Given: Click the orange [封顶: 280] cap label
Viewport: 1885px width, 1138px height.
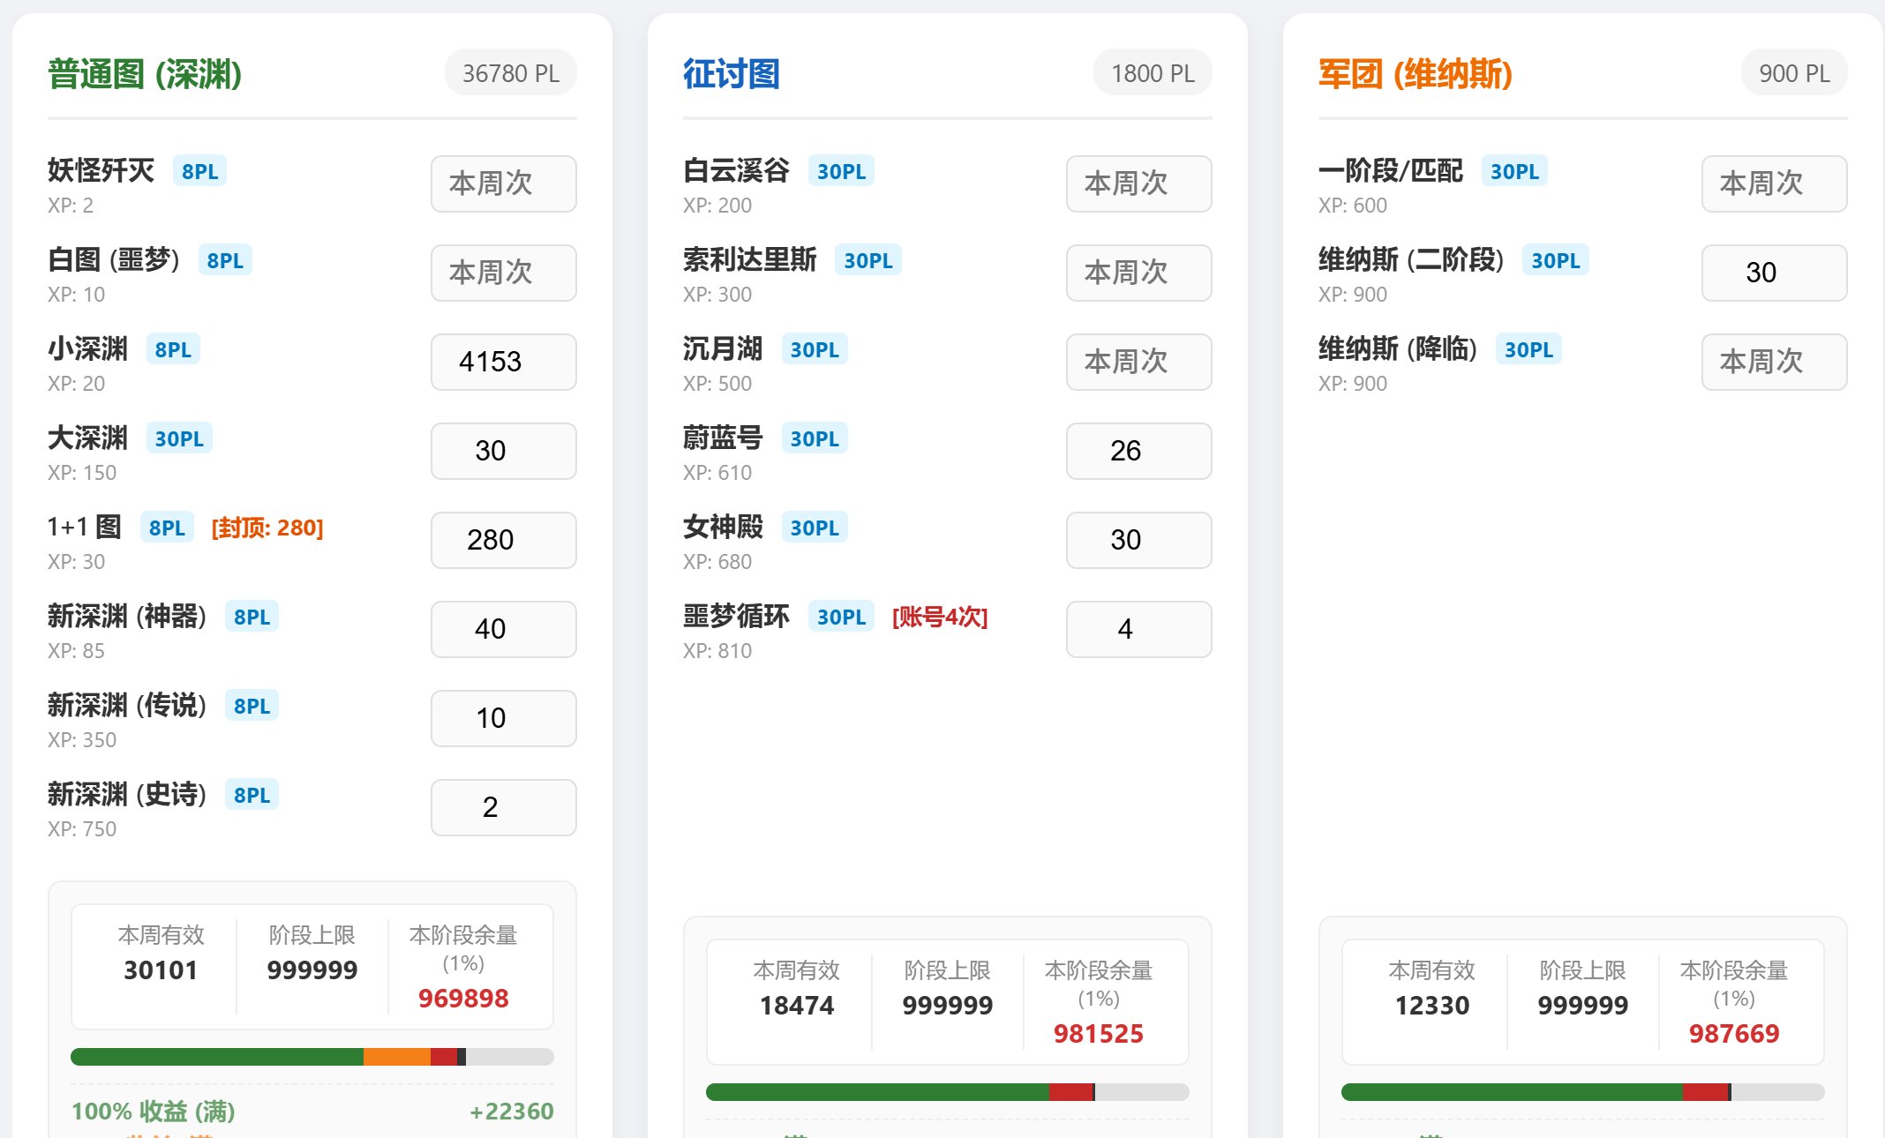Looking at the screenshot, I should click(267, 527).
